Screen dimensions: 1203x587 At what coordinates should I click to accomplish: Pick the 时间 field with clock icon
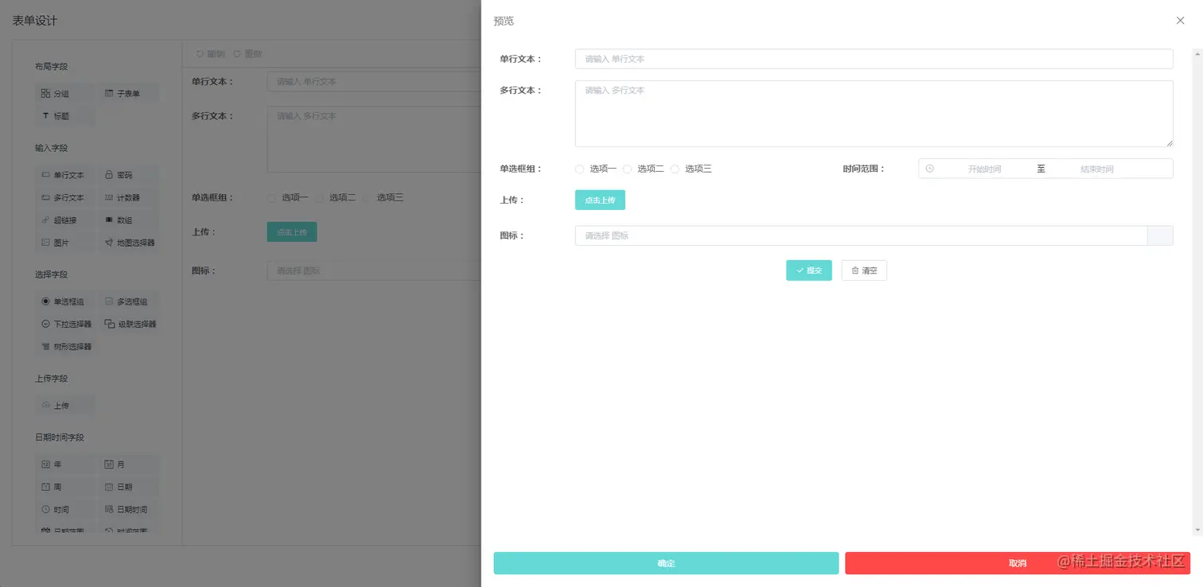click(x=64, y=509)
